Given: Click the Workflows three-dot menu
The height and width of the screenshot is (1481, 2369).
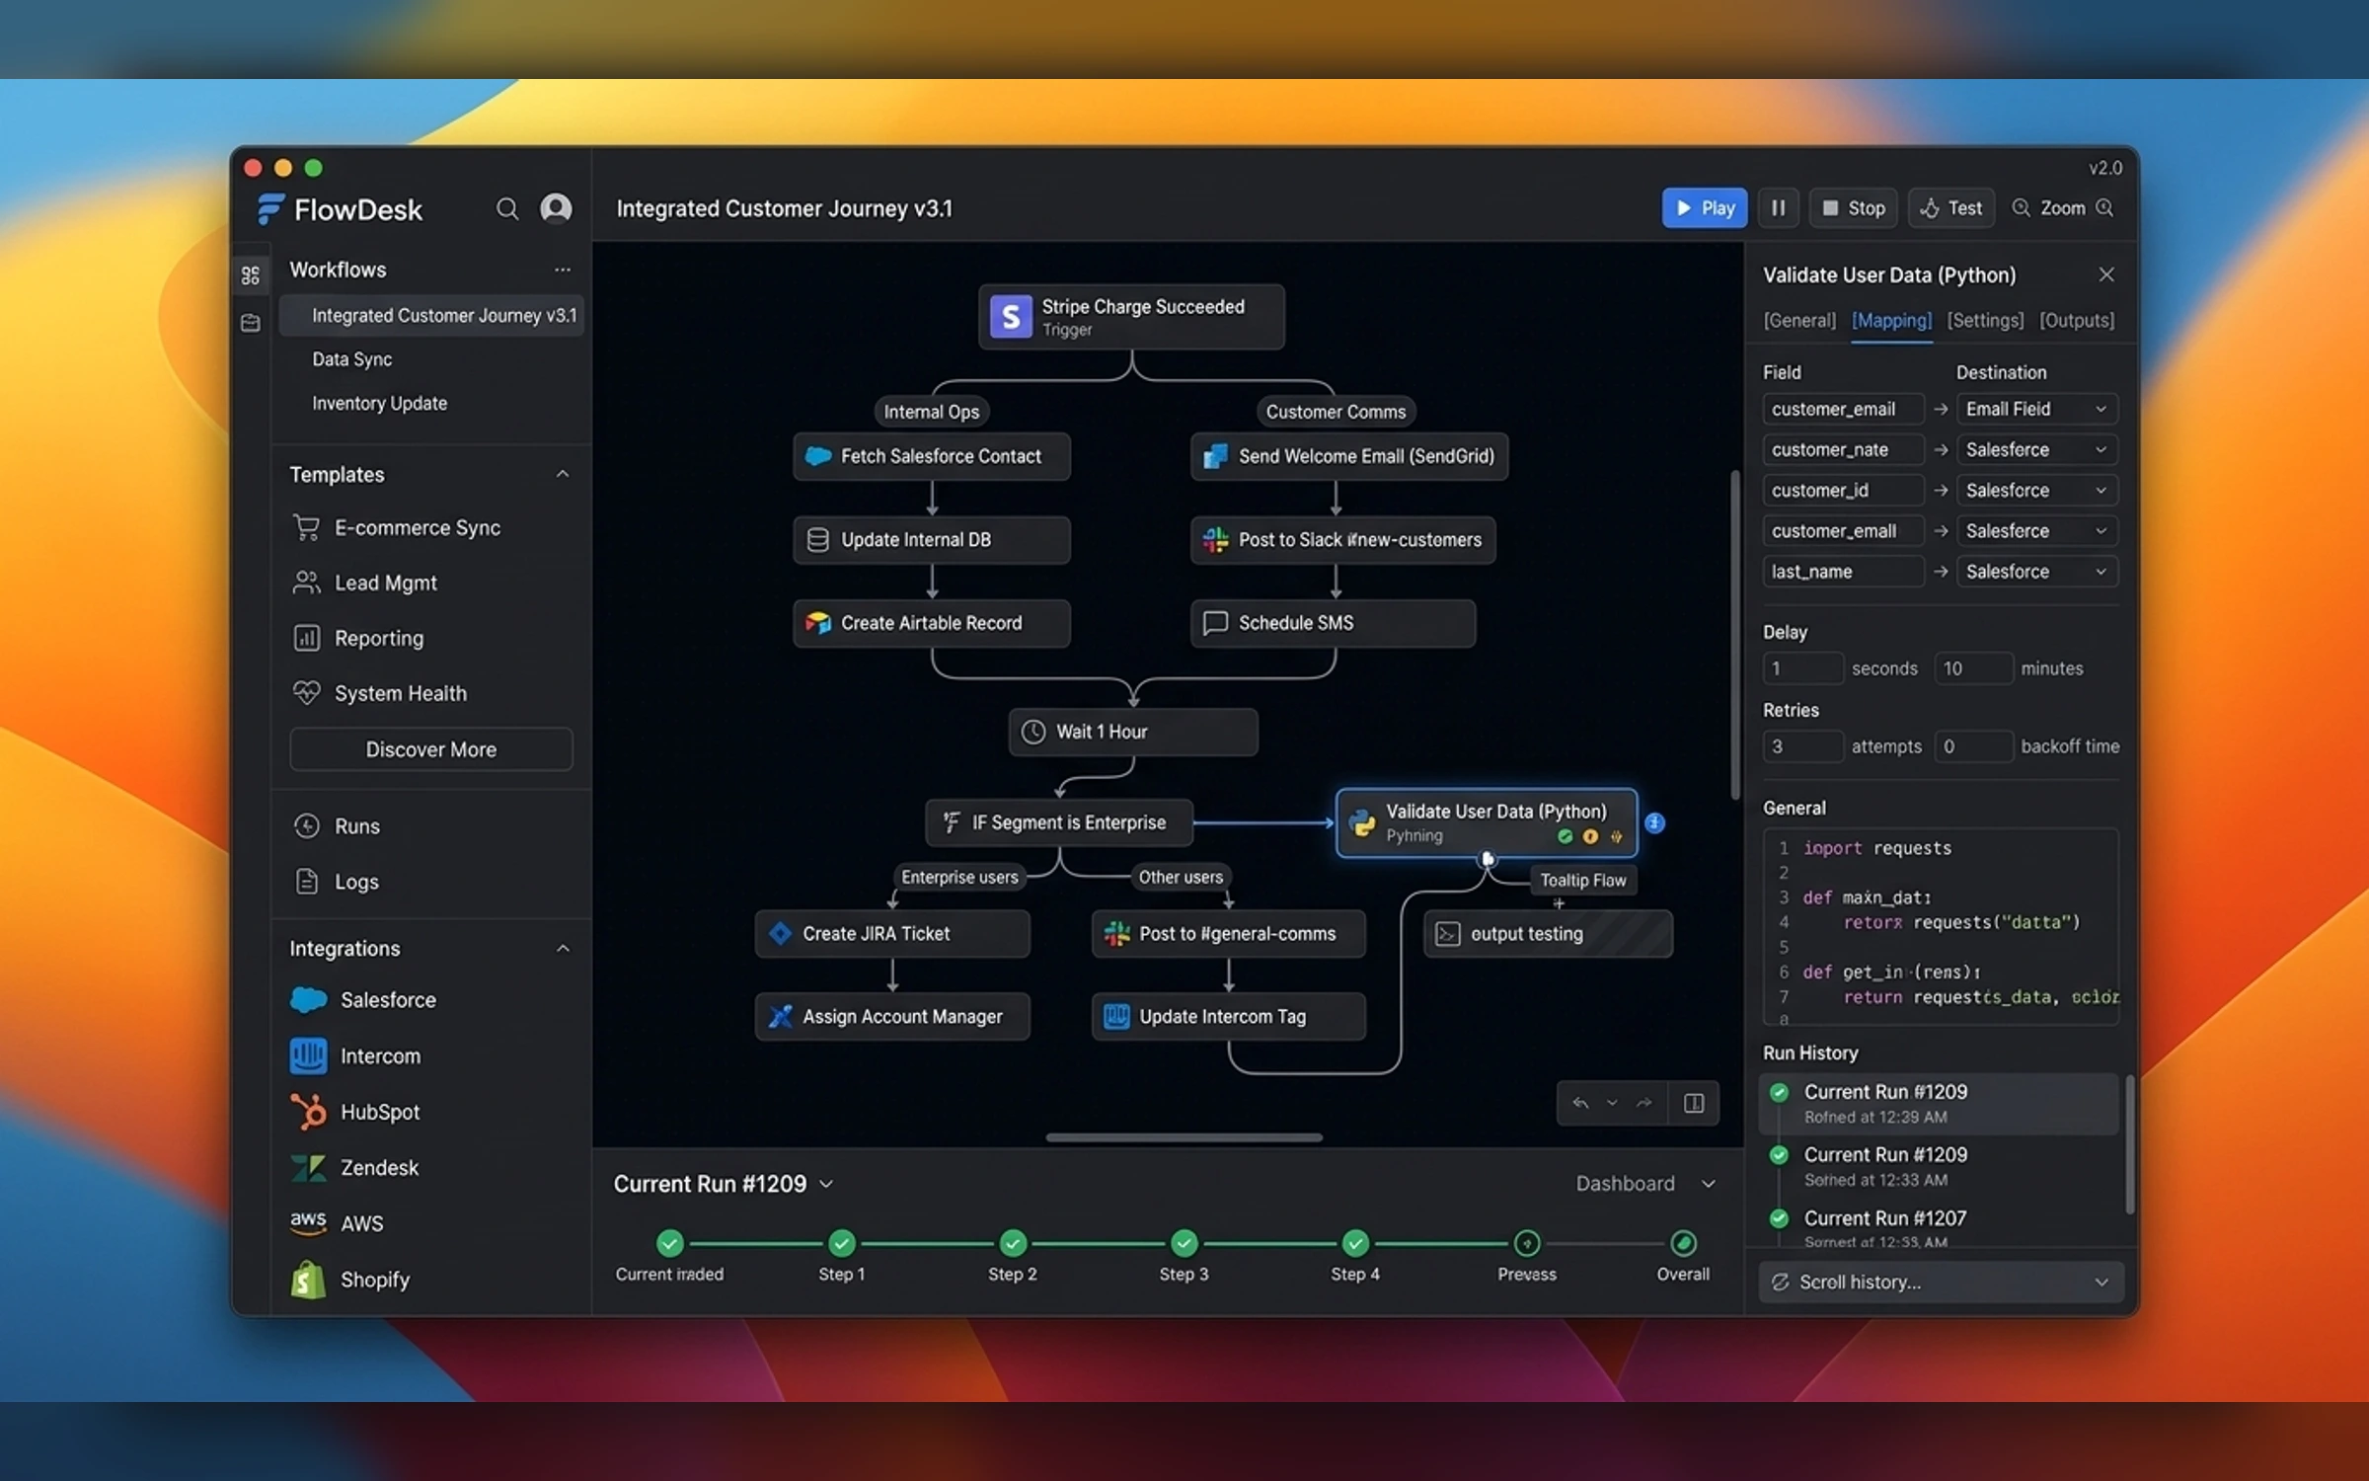Looking at the screenshot, I should click(563, 270).
